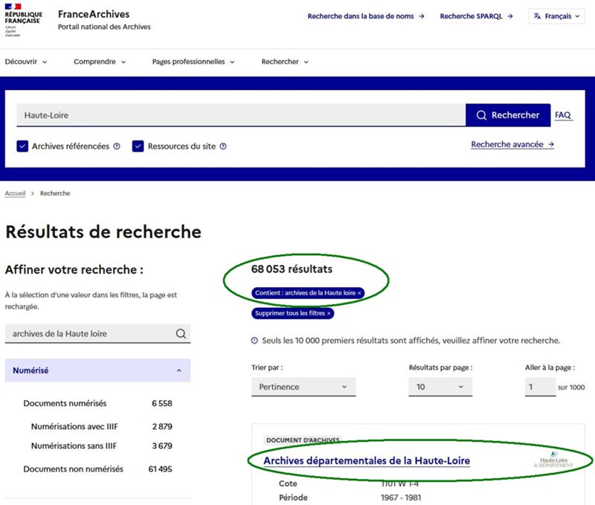Expand the Pages professionnelles menu

point(193,62)
